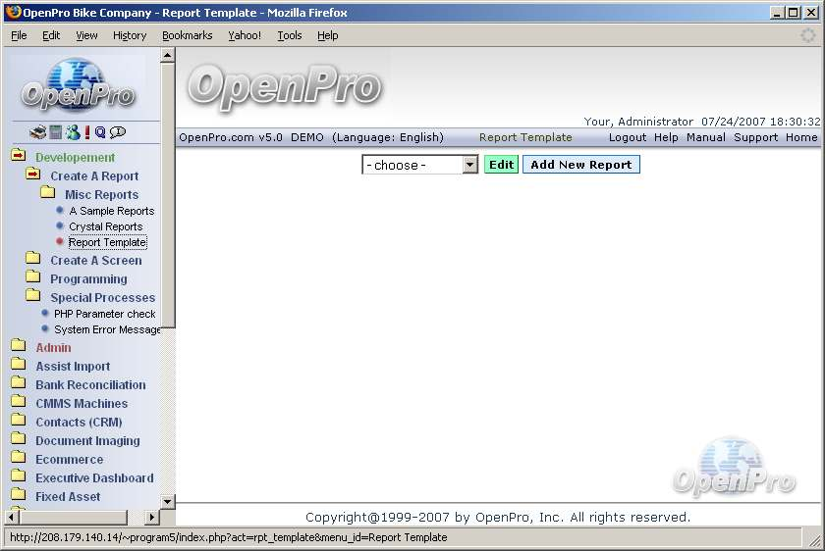The height and width of the screenshot is (551, 825).
Task: Open the History menu
Action: (x=130, y=35)
